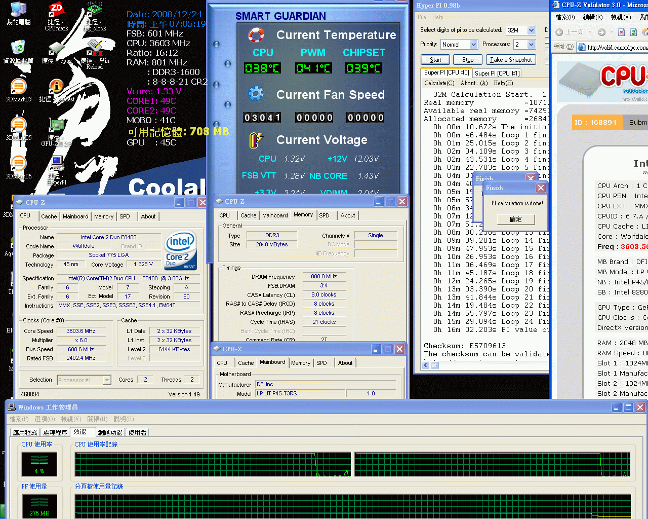Image resolution: width=648 pixels, height=519 pixels.
Task: Switch to Super PI [CPU #1] tab
Action: click(x=497, y=73)
